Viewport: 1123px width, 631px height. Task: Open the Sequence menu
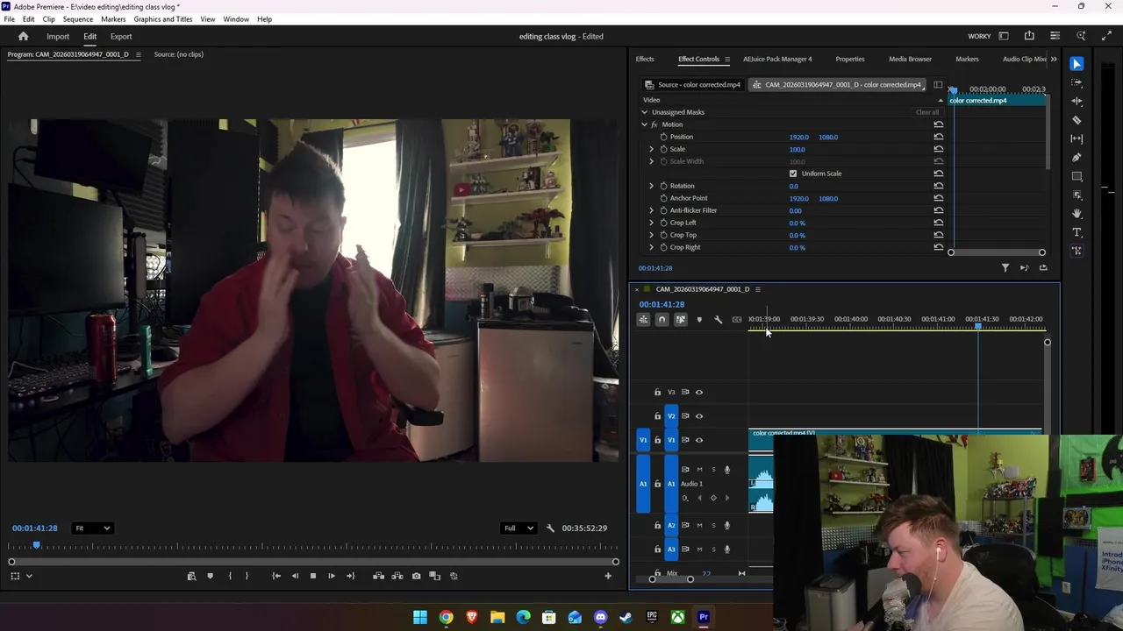click(78, 18)
